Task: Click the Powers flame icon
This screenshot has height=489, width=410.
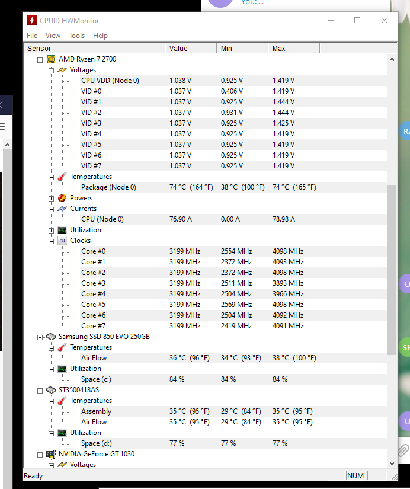Action: pyautogui.click(x=62, y=198)
